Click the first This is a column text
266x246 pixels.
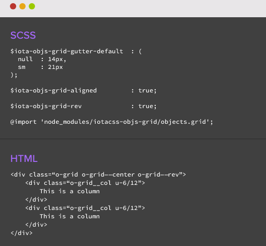tap(70, 191)
